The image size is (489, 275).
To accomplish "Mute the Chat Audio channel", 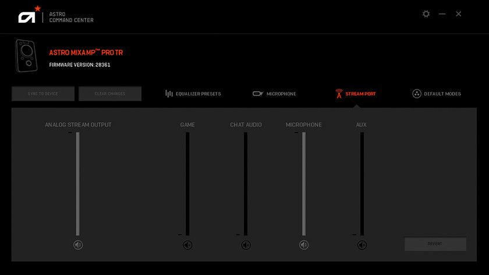I will pyautogui.click(x=246, y=245).
